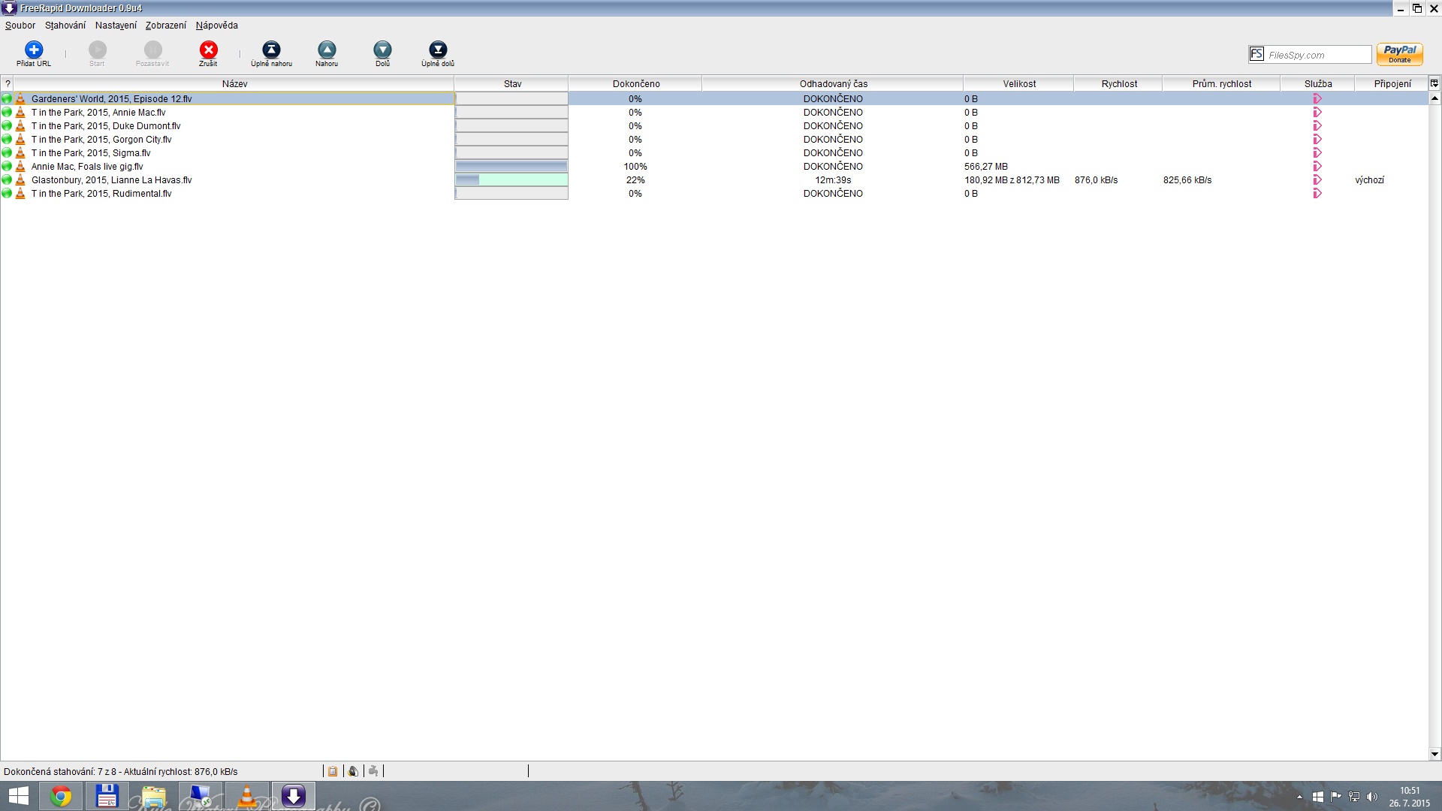Click the Úplně nahoru move-to-top icon

pos(271,50)
